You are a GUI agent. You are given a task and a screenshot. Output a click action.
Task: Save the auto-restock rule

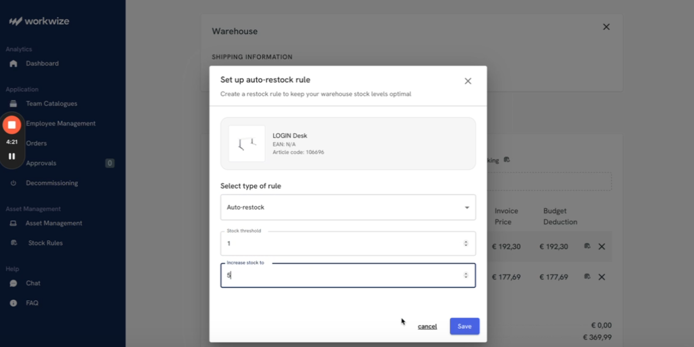(464, 326)
